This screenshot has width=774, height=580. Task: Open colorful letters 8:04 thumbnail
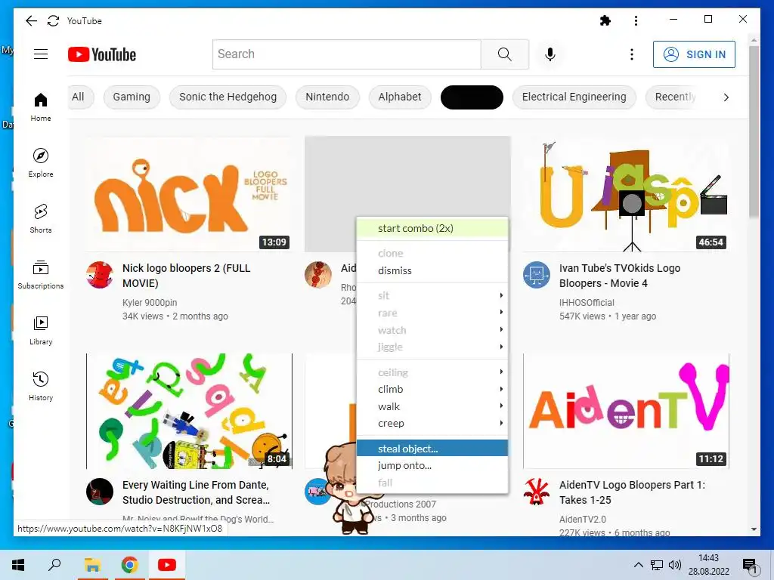[189, 411]
